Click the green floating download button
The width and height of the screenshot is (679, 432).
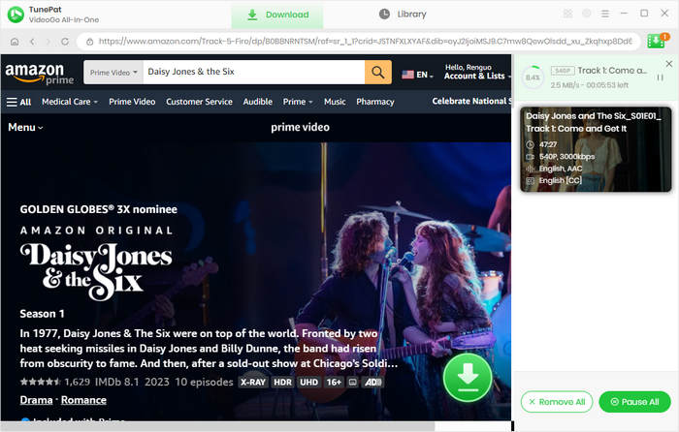click(468, 378)
